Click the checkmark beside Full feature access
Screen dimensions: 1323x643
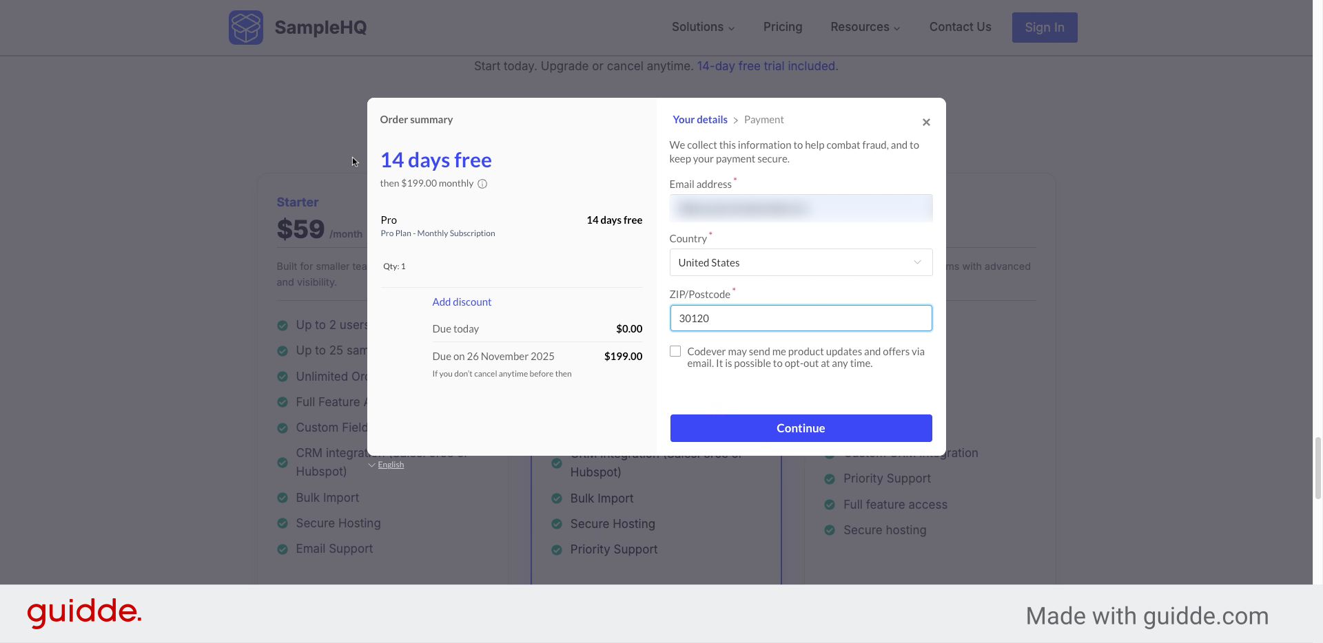(x=830, y=505)
